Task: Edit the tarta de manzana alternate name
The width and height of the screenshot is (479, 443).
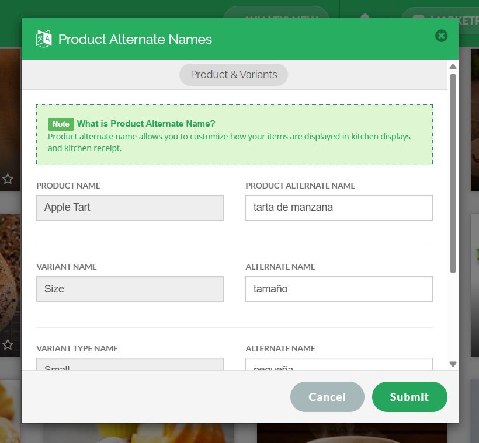Action: (x=339, y=208)
